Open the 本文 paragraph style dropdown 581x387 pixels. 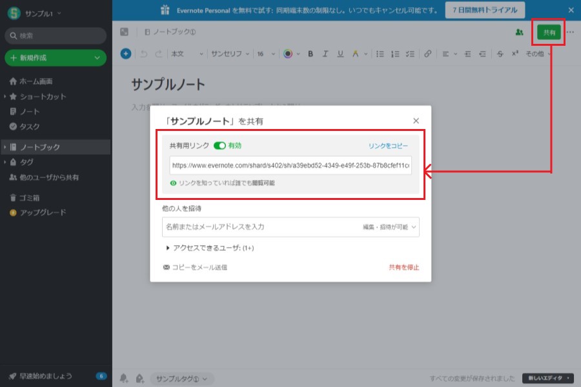tap(187, 54)
